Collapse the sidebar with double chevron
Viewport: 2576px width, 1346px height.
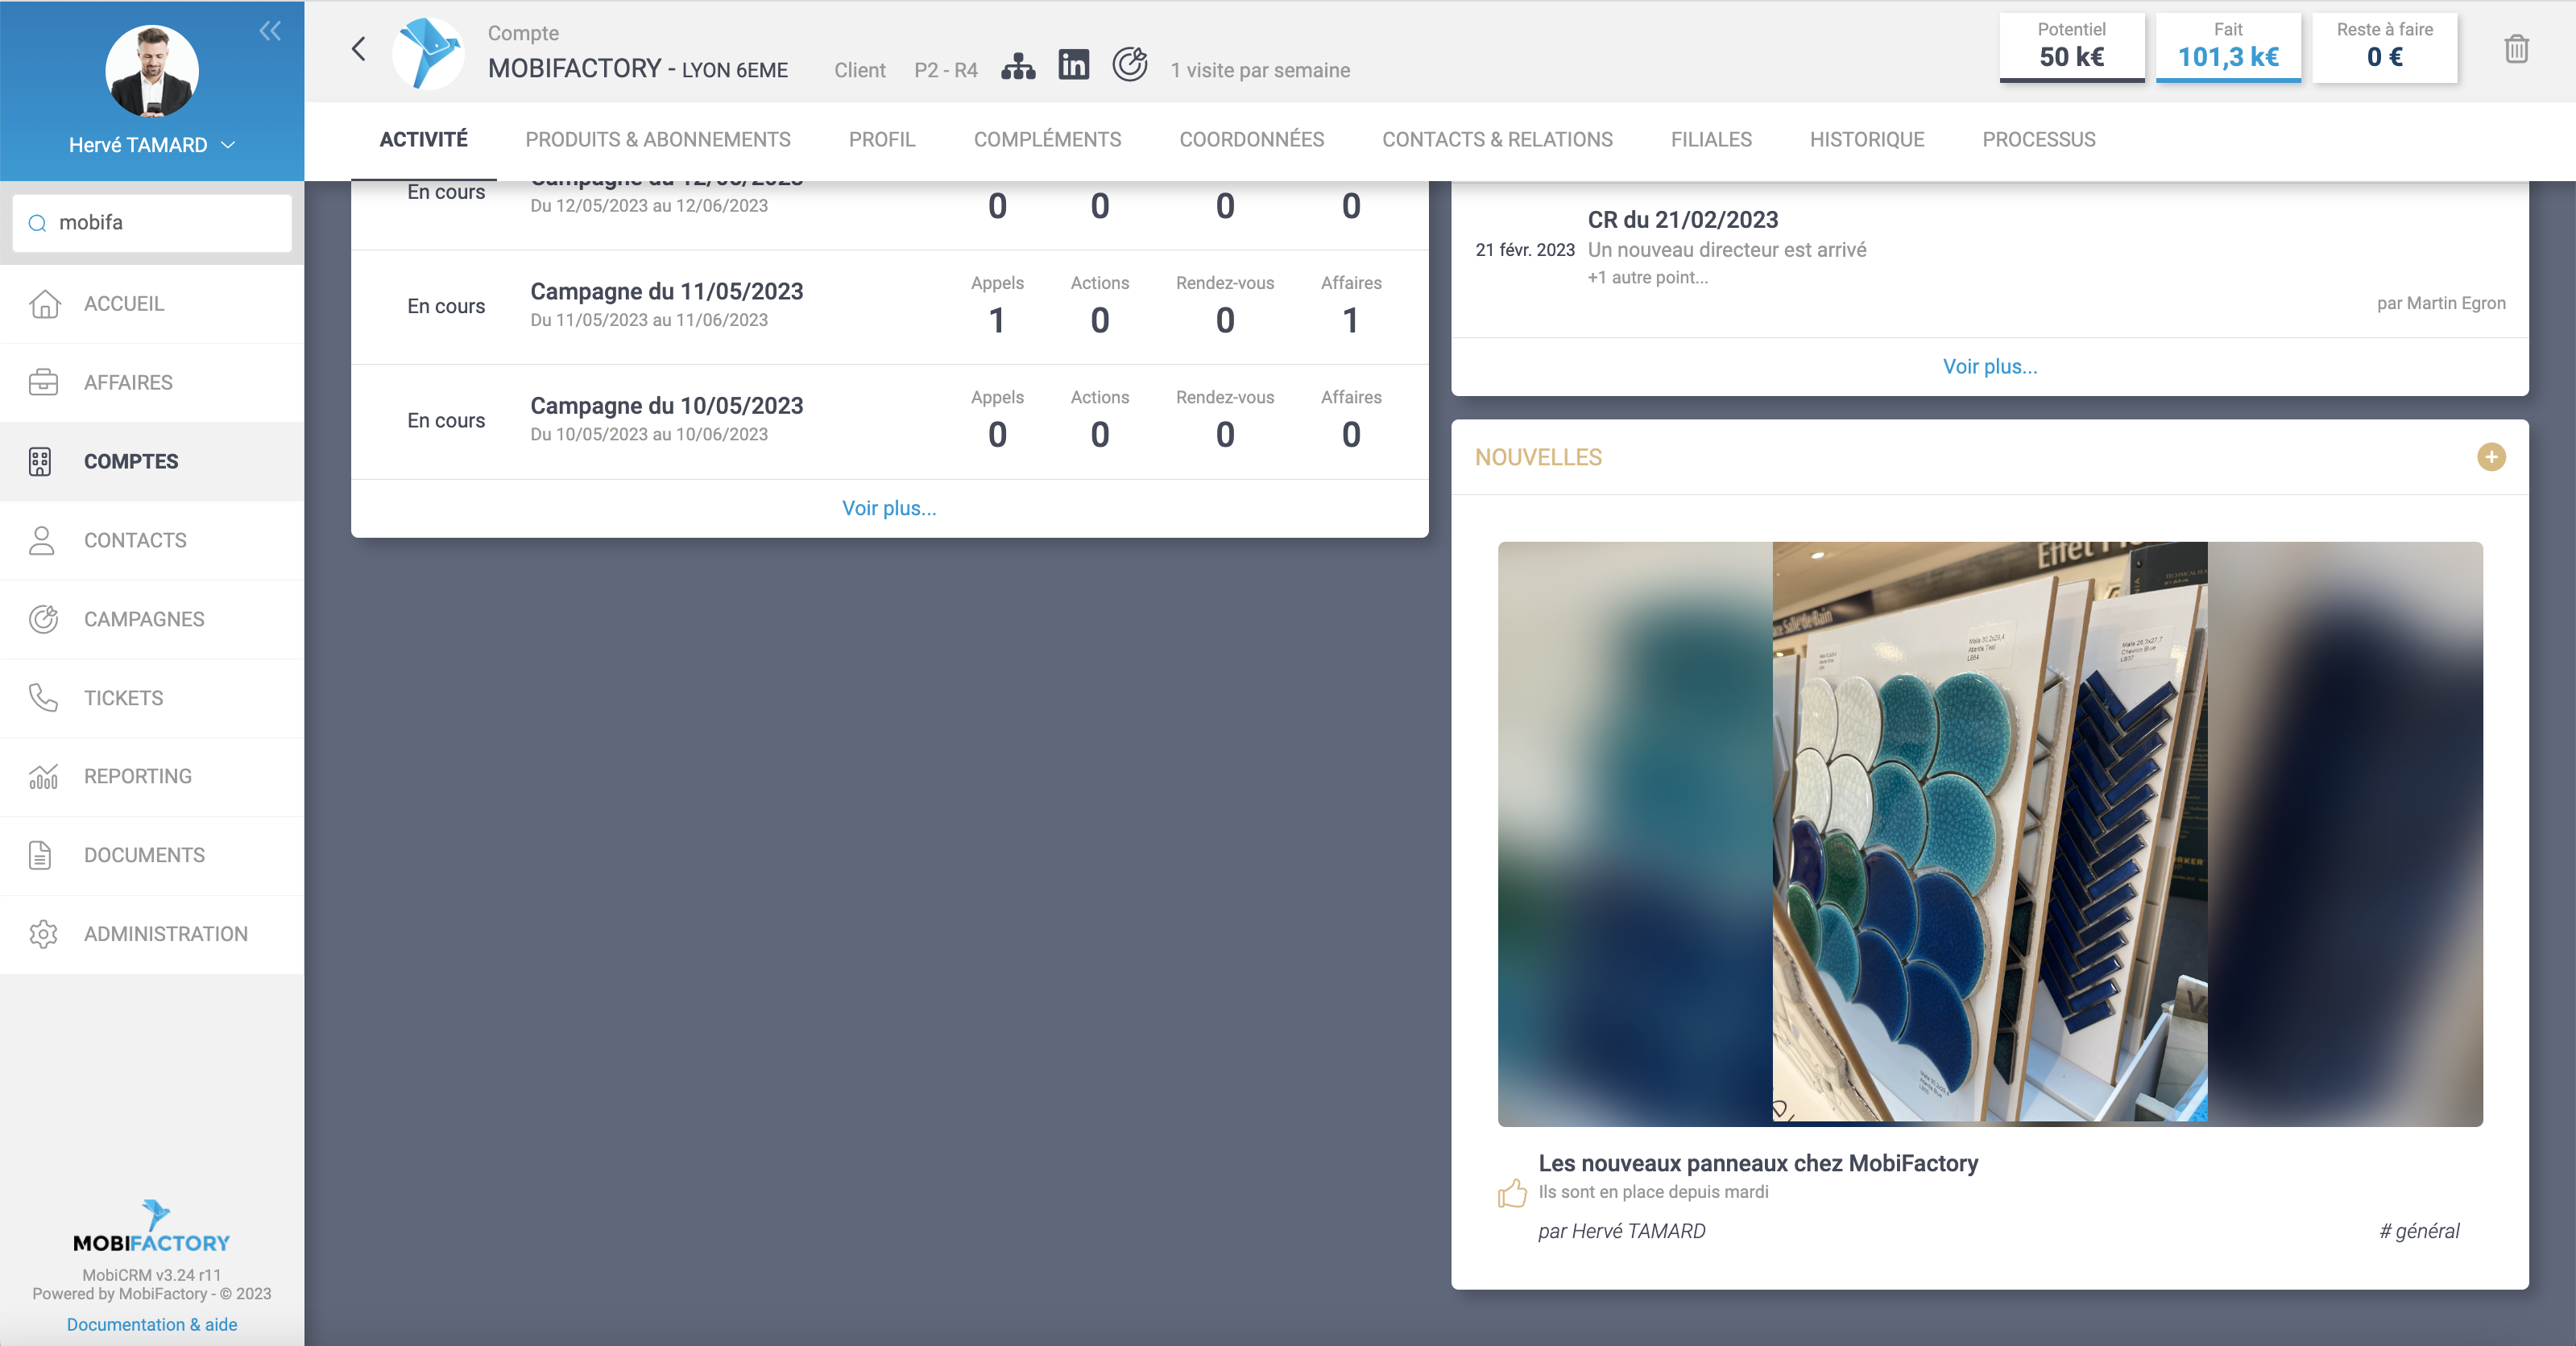pos(270,31)
